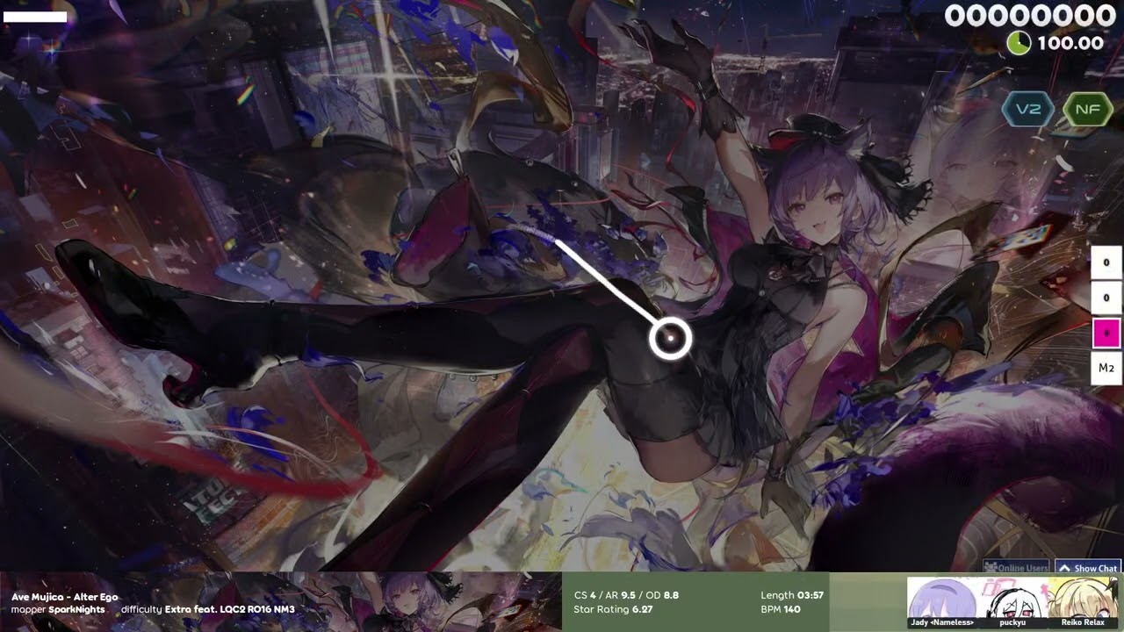The height and width of the screenshot is (632, 1124).
Task: Click the mapper name SparkNights
Action: point(76,609)
